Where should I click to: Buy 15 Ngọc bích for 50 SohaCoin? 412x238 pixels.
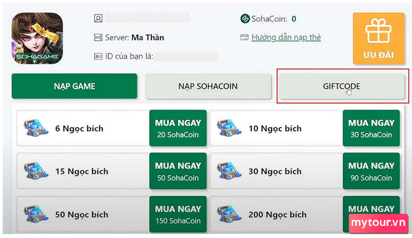pyautogui.click(x=178, y=171)
